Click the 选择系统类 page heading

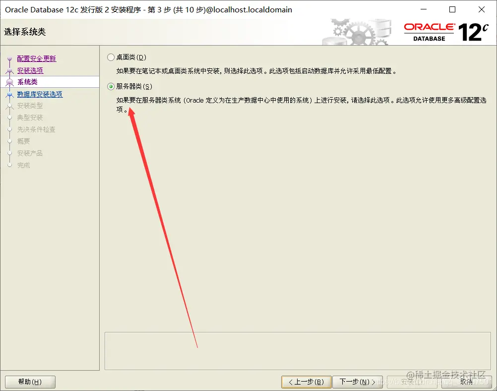[25, 32]
